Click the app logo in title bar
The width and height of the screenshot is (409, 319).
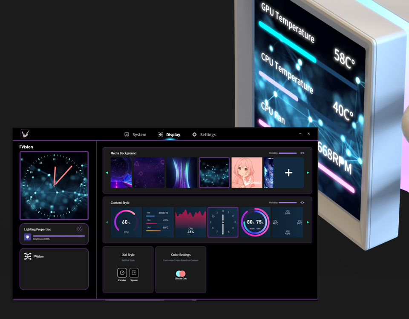coord(26,134)
